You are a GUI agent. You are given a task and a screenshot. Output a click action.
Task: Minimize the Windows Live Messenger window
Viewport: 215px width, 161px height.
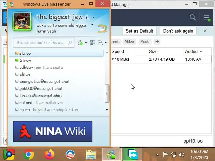click(83, 4)
